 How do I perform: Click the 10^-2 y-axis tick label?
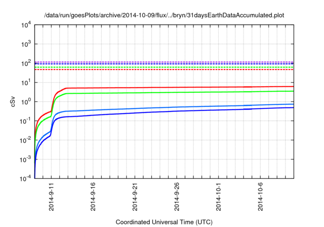point(26,140)
